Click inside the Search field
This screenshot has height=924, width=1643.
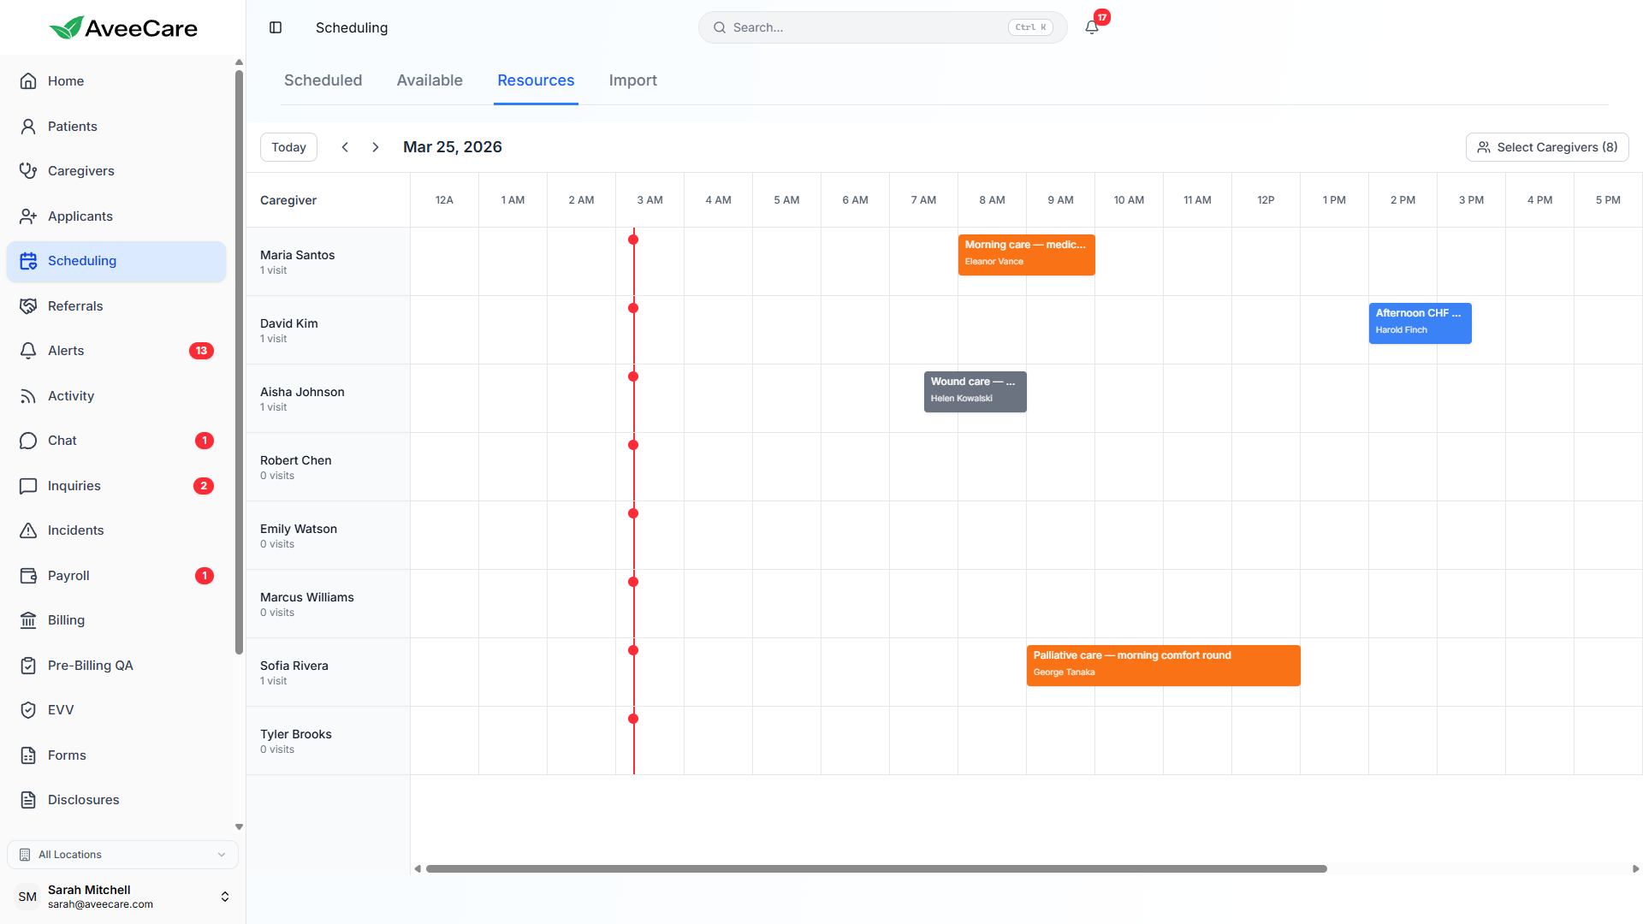(856, 27)
